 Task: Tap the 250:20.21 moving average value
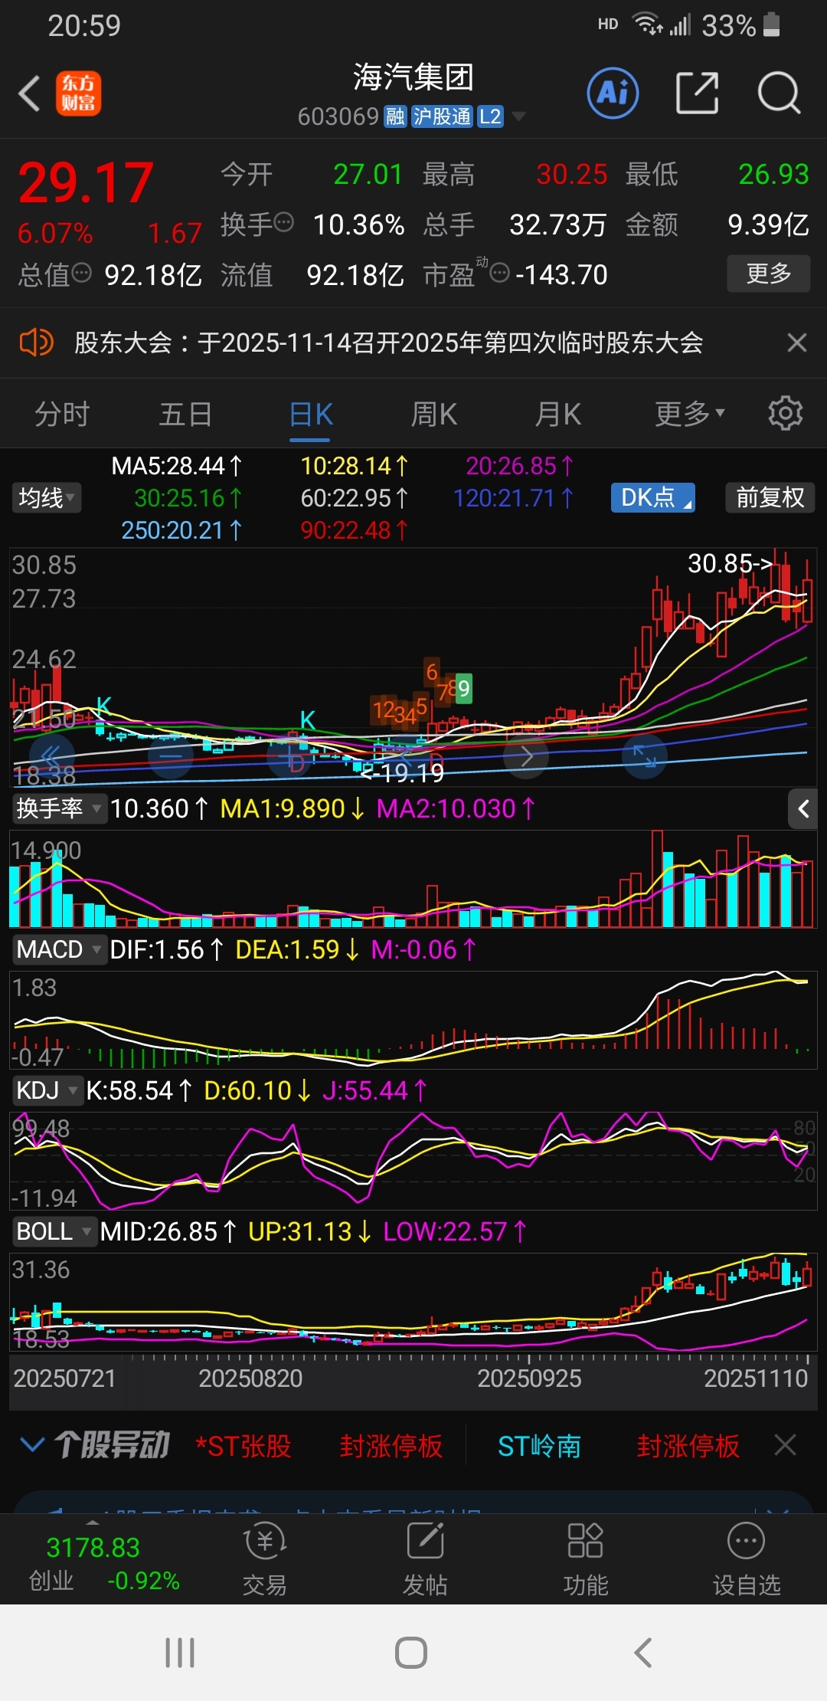[181, 530]
